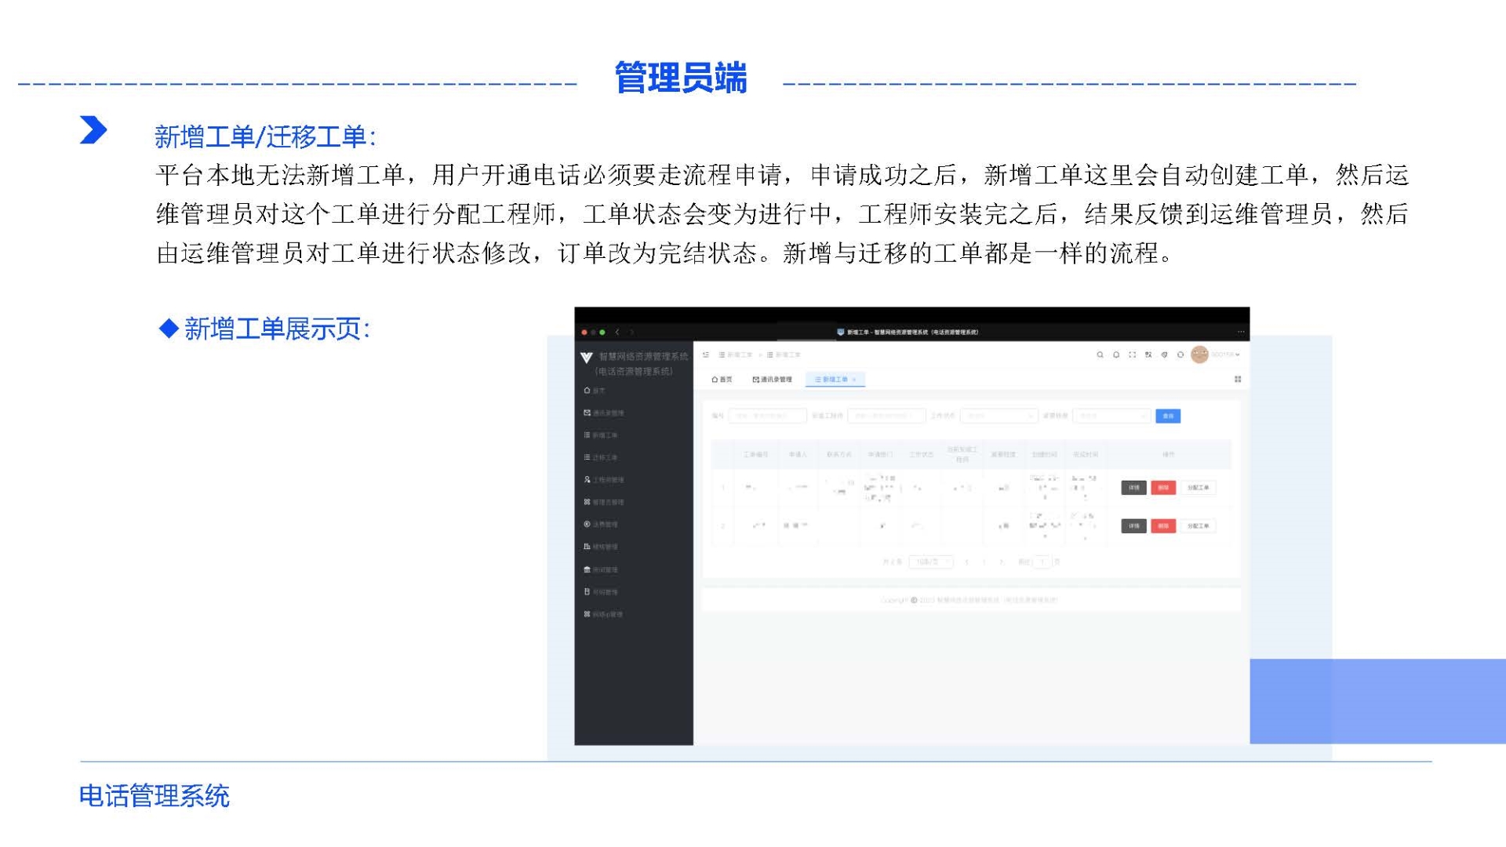Click the 编号 number input field

click(766, 416)
